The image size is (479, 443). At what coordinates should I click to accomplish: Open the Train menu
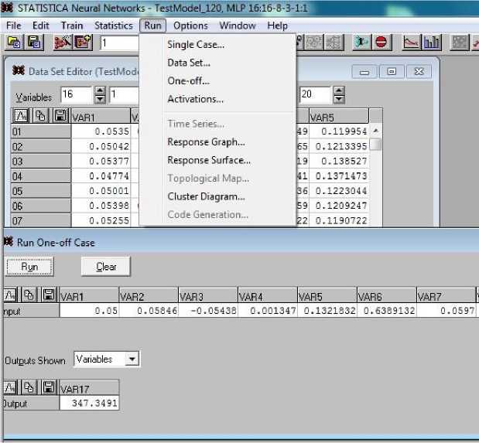(71, 26)
